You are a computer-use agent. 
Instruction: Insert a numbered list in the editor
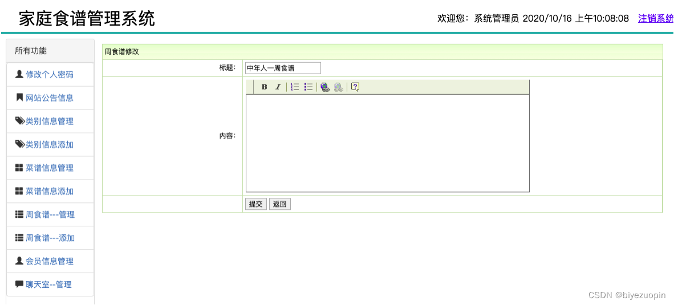click(x=295, y=87)
